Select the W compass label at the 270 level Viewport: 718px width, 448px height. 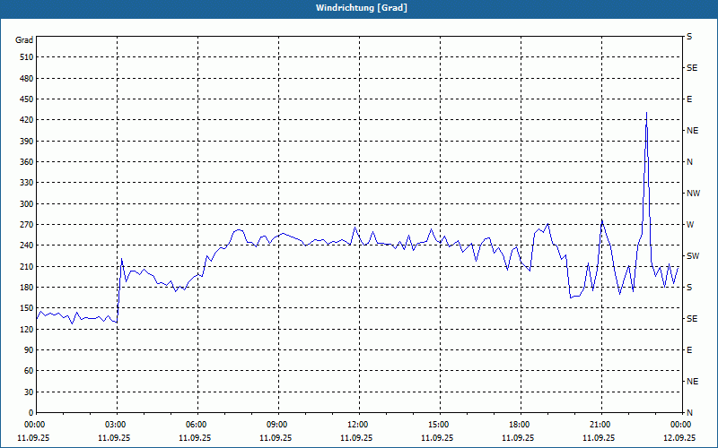690,225
